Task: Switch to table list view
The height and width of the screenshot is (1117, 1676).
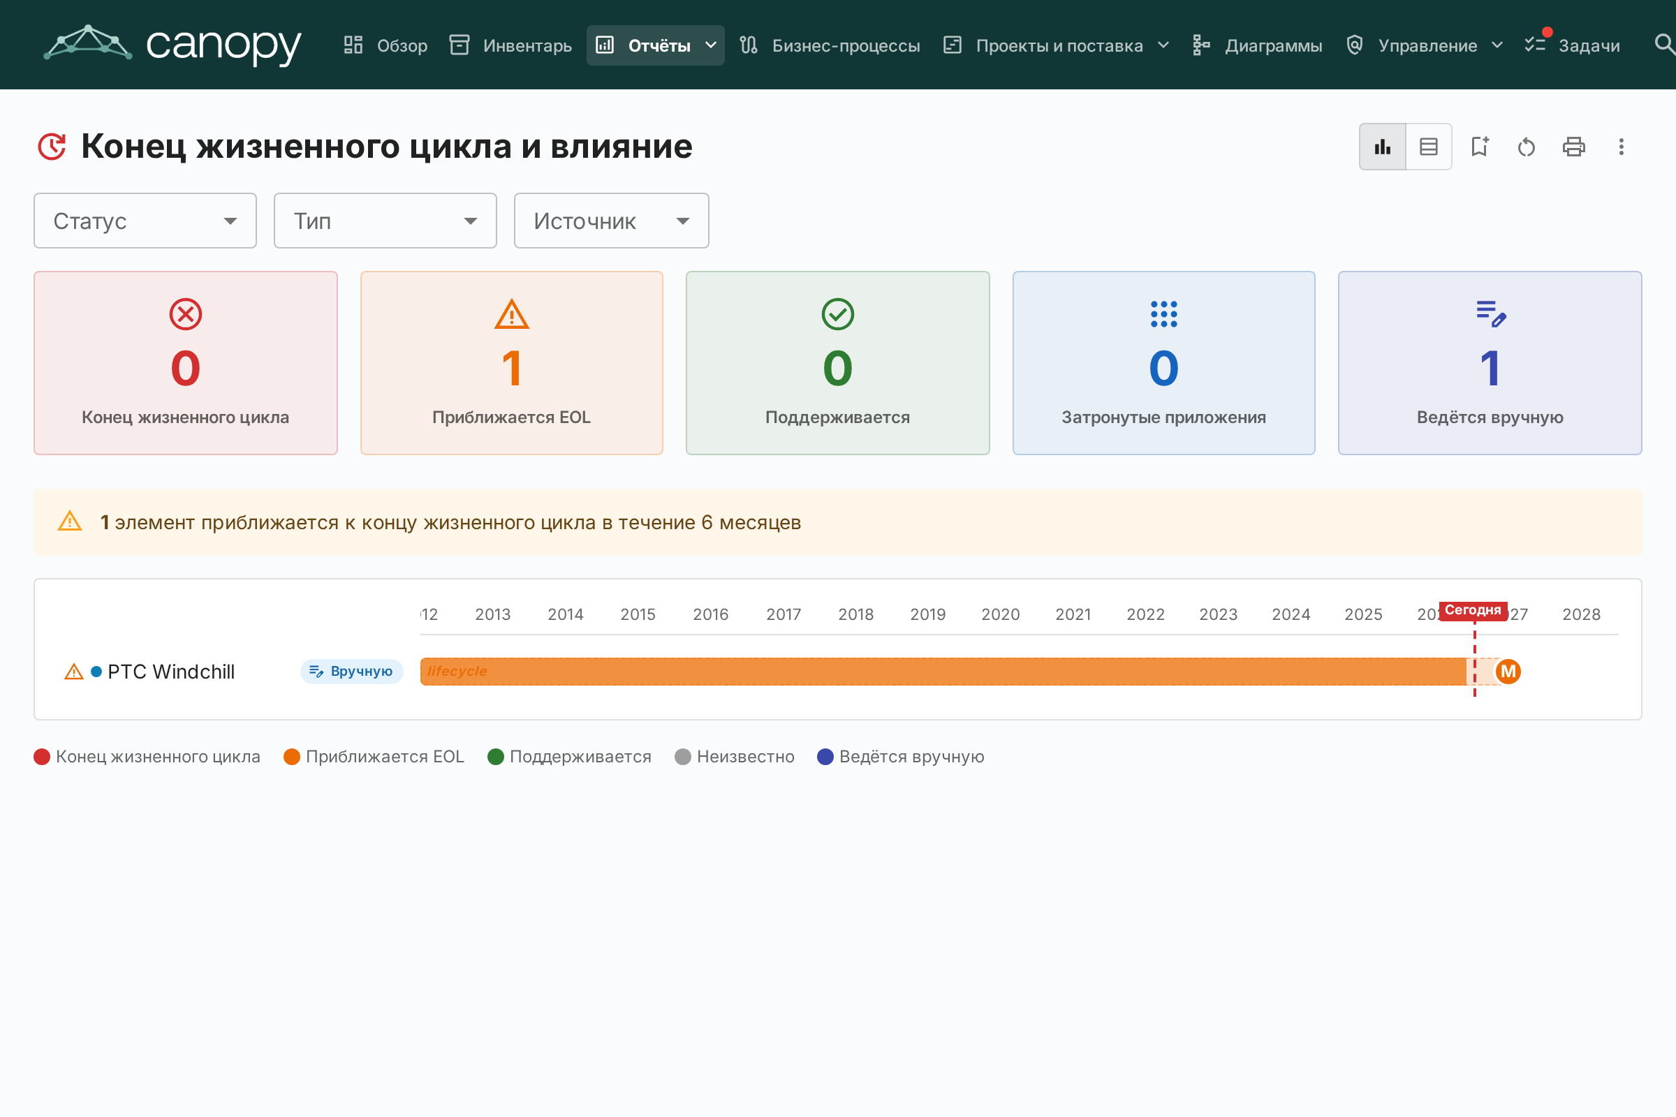Action: [1429, 147]
